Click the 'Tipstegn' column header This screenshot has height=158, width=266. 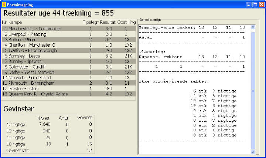(91, 22)
